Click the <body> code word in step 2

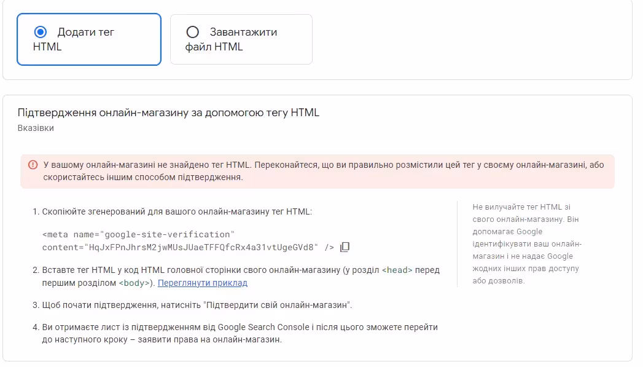point(134,283)
